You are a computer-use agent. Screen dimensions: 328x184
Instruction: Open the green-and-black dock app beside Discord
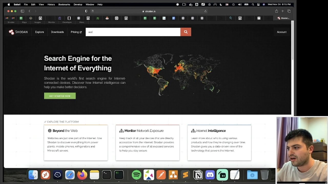(x=222, y=175)
